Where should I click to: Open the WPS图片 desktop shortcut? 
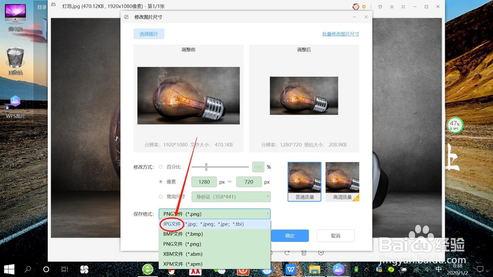15,107
